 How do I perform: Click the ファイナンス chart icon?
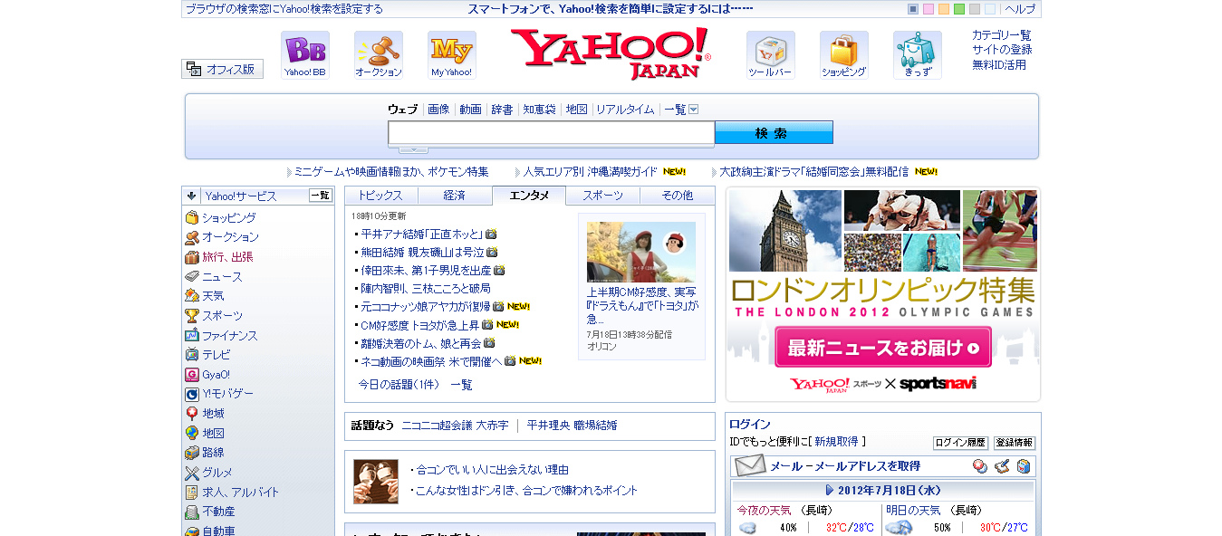pos(192,335)
